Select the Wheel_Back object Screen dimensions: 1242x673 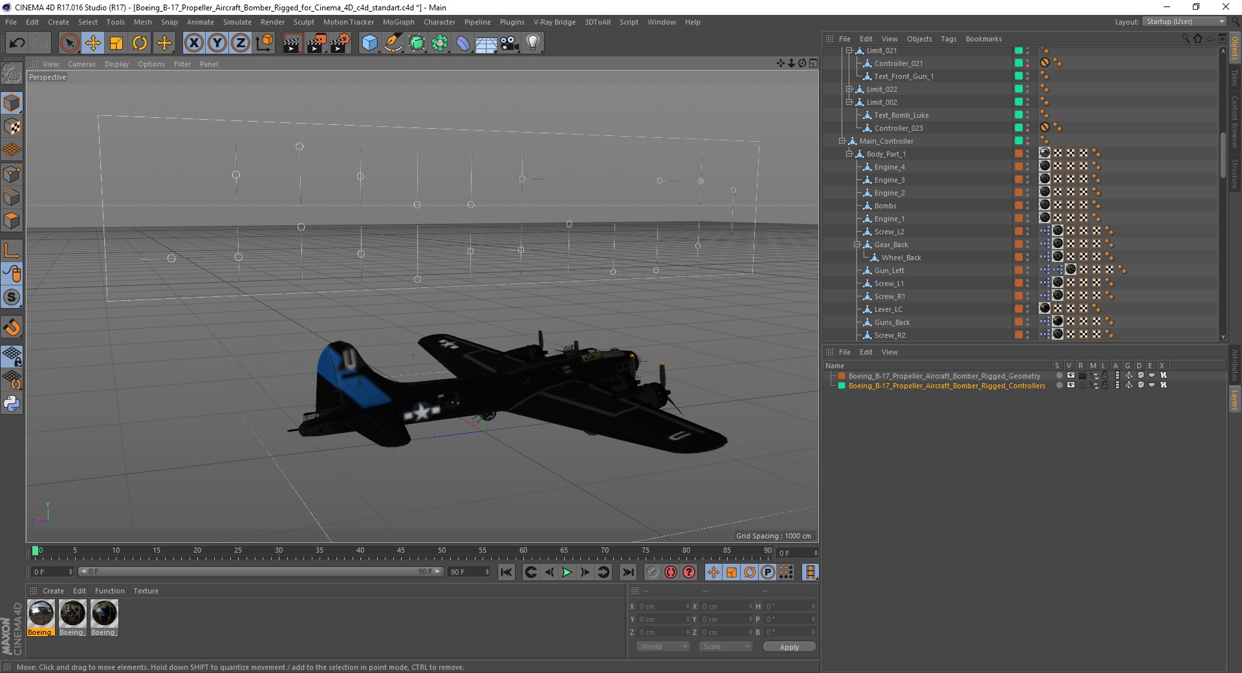[x=901, y=258]
